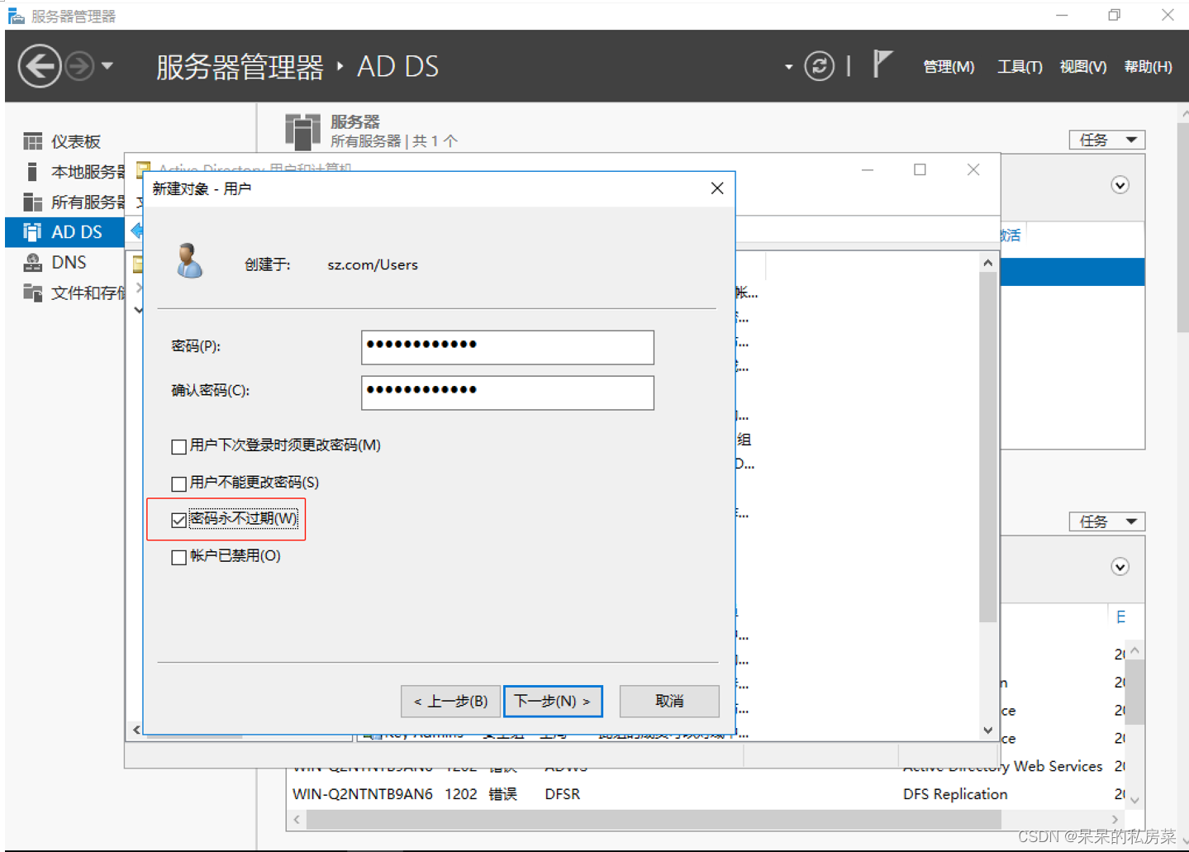The width and height of the screenshot is (1189, 852).
Task: Restore down the Server Manager window
Action: 1114,15
